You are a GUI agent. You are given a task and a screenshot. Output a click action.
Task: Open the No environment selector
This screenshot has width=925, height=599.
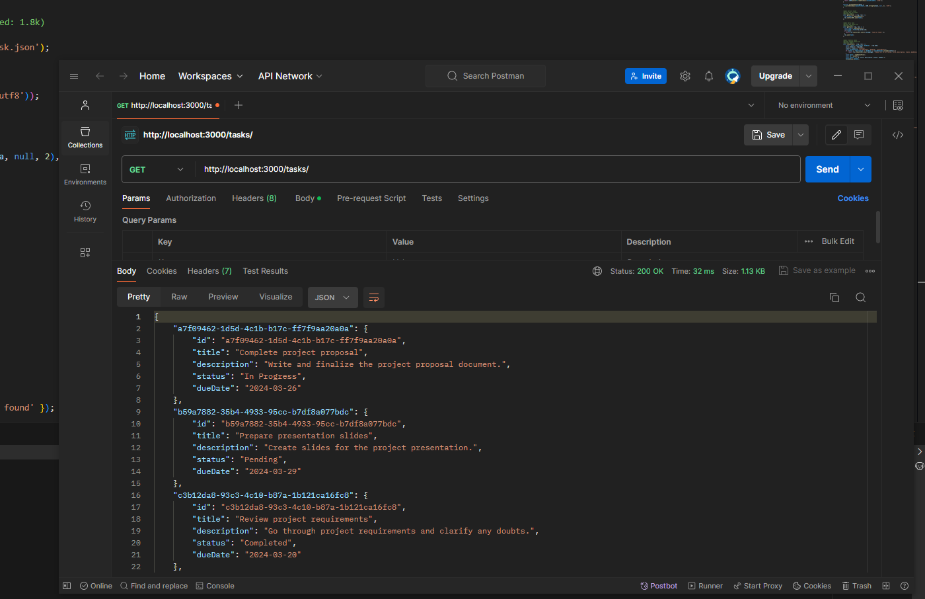pos(825,105)
